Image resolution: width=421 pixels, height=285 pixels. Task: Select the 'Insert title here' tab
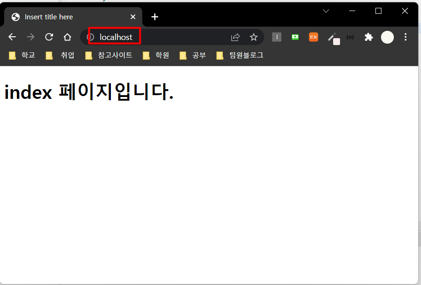(x=73, y=17)
